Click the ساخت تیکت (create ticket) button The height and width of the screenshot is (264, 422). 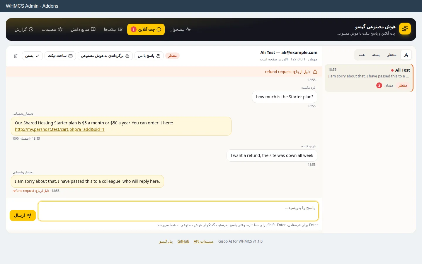coord(60,56)
